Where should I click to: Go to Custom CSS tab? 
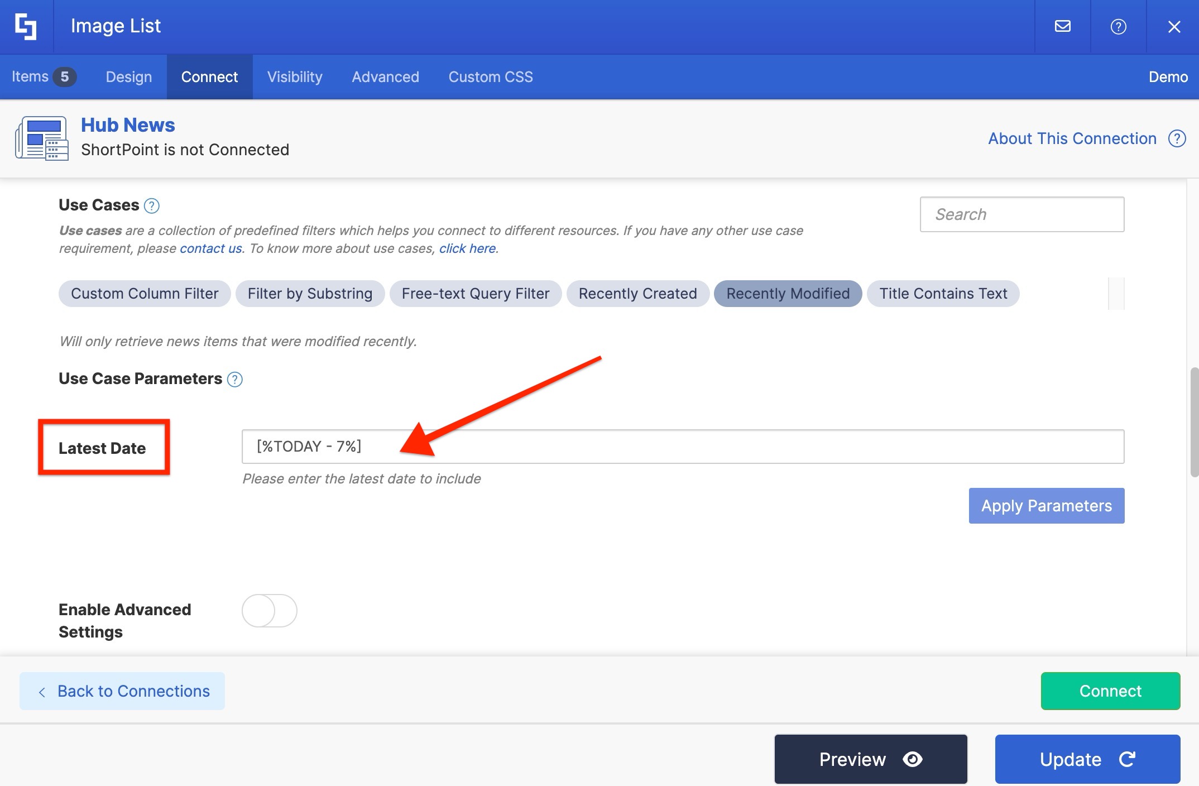491,77
